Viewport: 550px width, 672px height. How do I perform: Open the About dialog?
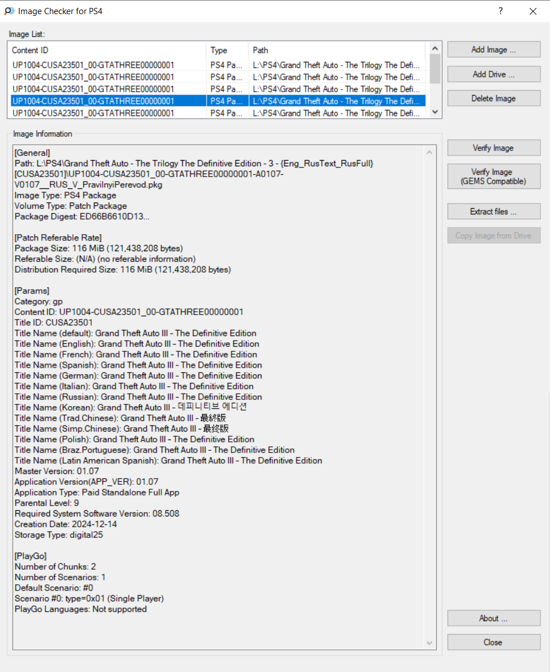click(494, 618)
